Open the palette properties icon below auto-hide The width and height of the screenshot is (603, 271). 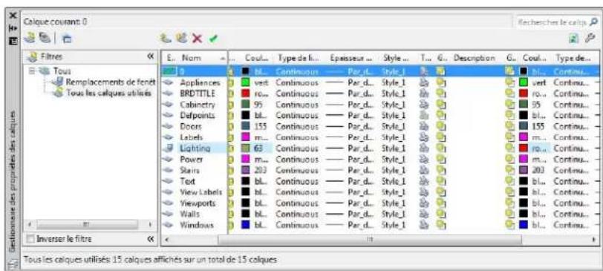click(x=13, y=40)
